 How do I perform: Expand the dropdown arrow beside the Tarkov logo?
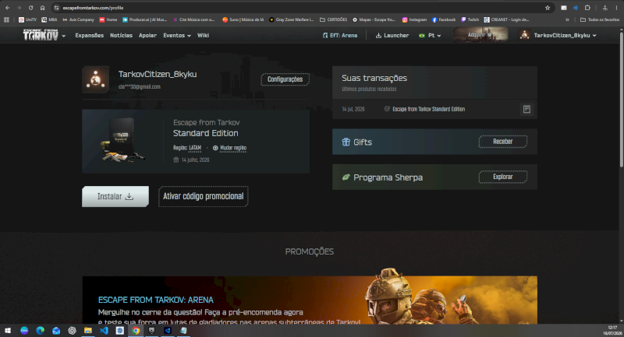(x=64, y=36)
